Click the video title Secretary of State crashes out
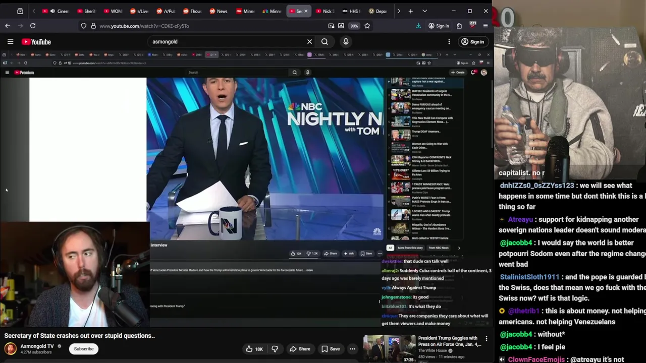Viewport: 646px width, 363px height. (80, 336)
